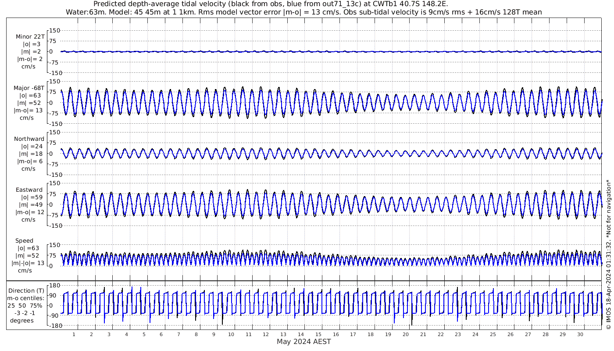Click the 180 tick of Direction axis
The image size is (614, 351).
pos(54,285)
